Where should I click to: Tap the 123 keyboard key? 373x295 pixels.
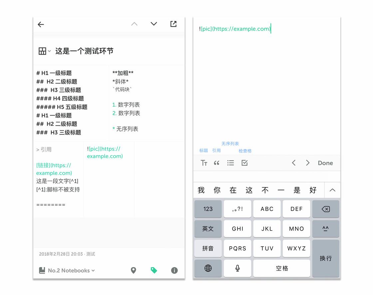(x=208, y=209)
